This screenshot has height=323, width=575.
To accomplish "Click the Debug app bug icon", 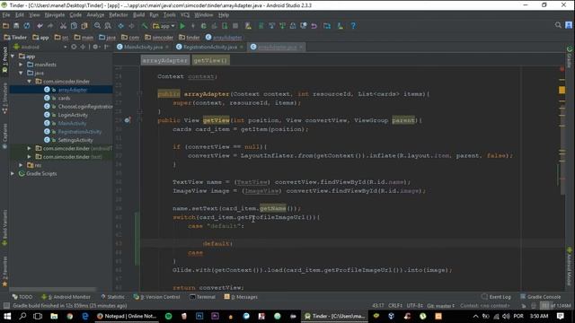I will tap(204, 26).
